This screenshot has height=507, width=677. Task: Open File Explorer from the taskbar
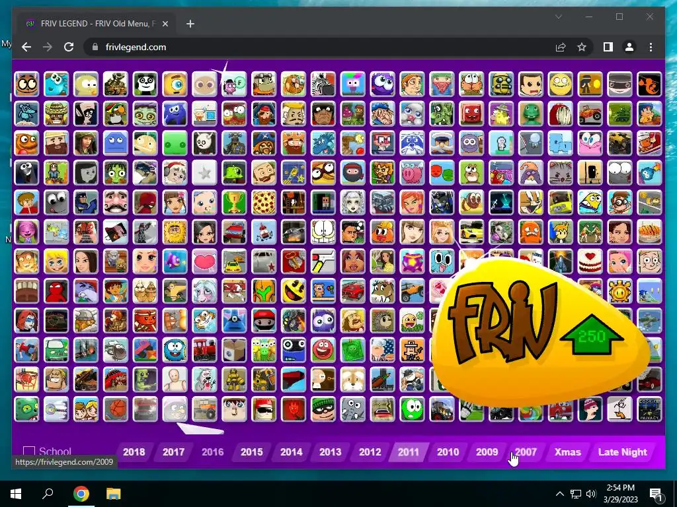point(113,494)
